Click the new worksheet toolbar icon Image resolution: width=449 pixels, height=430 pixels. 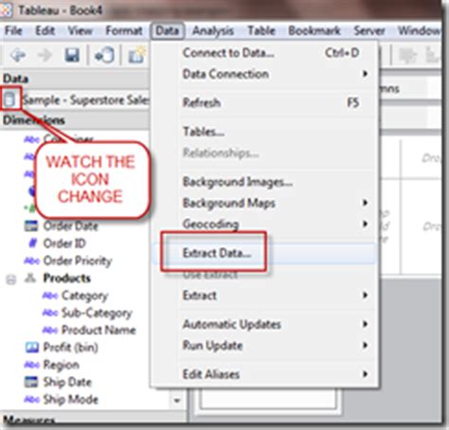point(137,55)
